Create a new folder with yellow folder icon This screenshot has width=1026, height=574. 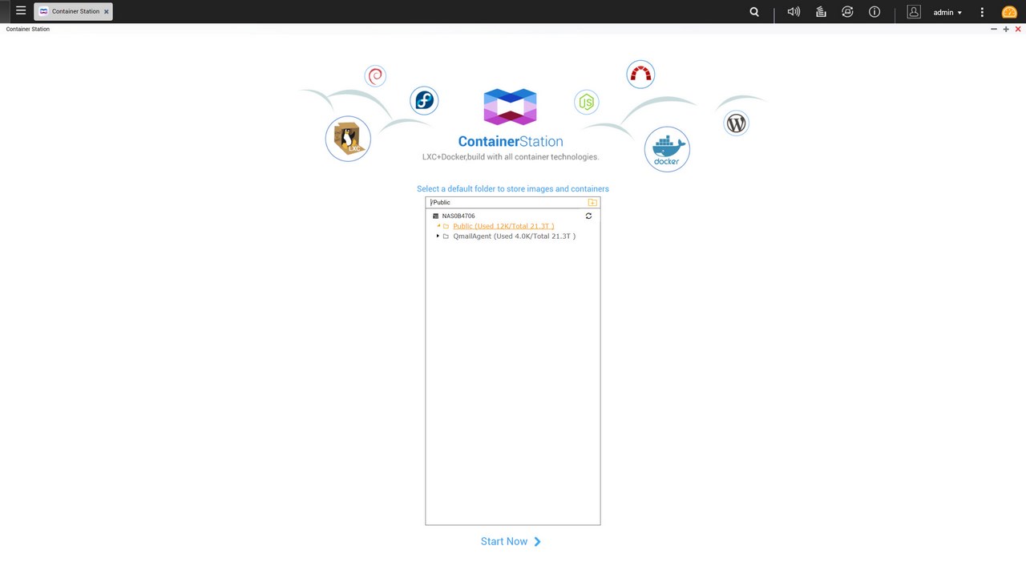(x=592, y=203)
